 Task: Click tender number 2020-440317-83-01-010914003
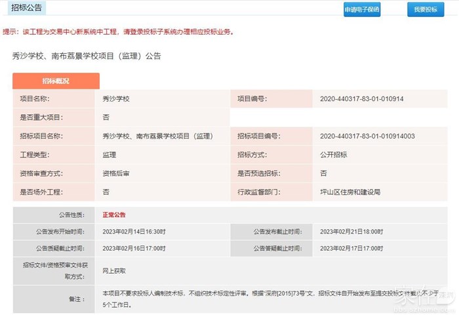point(367,136)
